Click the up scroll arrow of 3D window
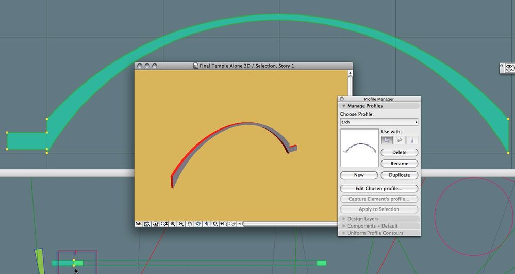 click(350, 73)
